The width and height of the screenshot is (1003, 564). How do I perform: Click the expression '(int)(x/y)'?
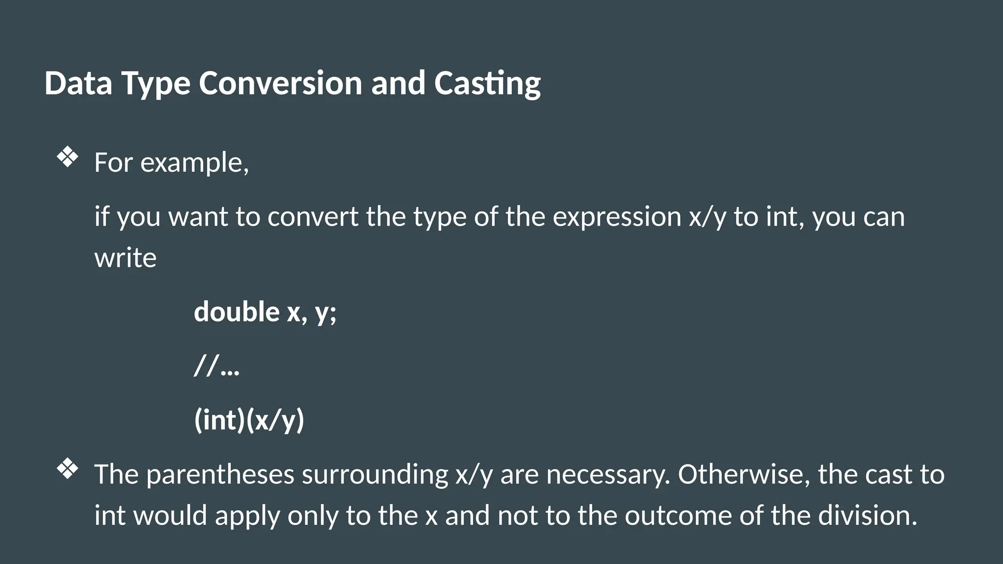(x=249, y=420)
